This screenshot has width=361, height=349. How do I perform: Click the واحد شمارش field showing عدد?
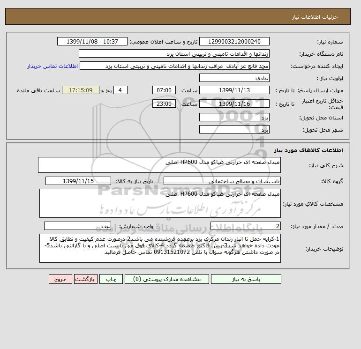coord(77,226)
